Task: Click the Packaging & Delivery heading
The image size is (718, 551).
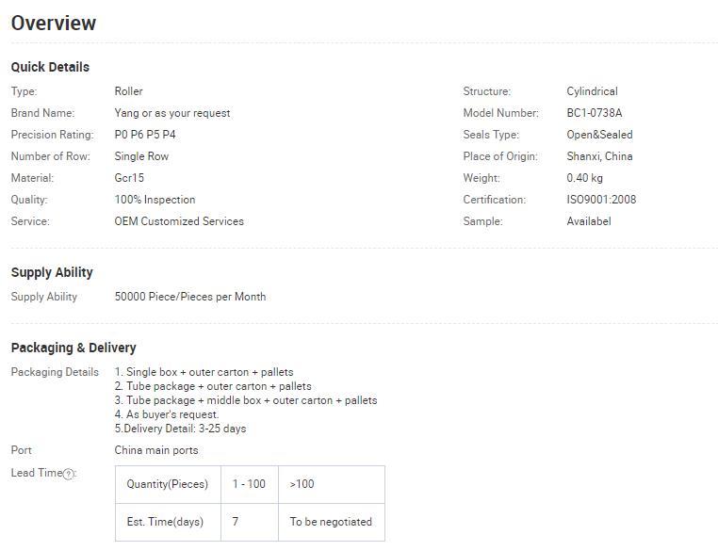Action: pos(73,348)
